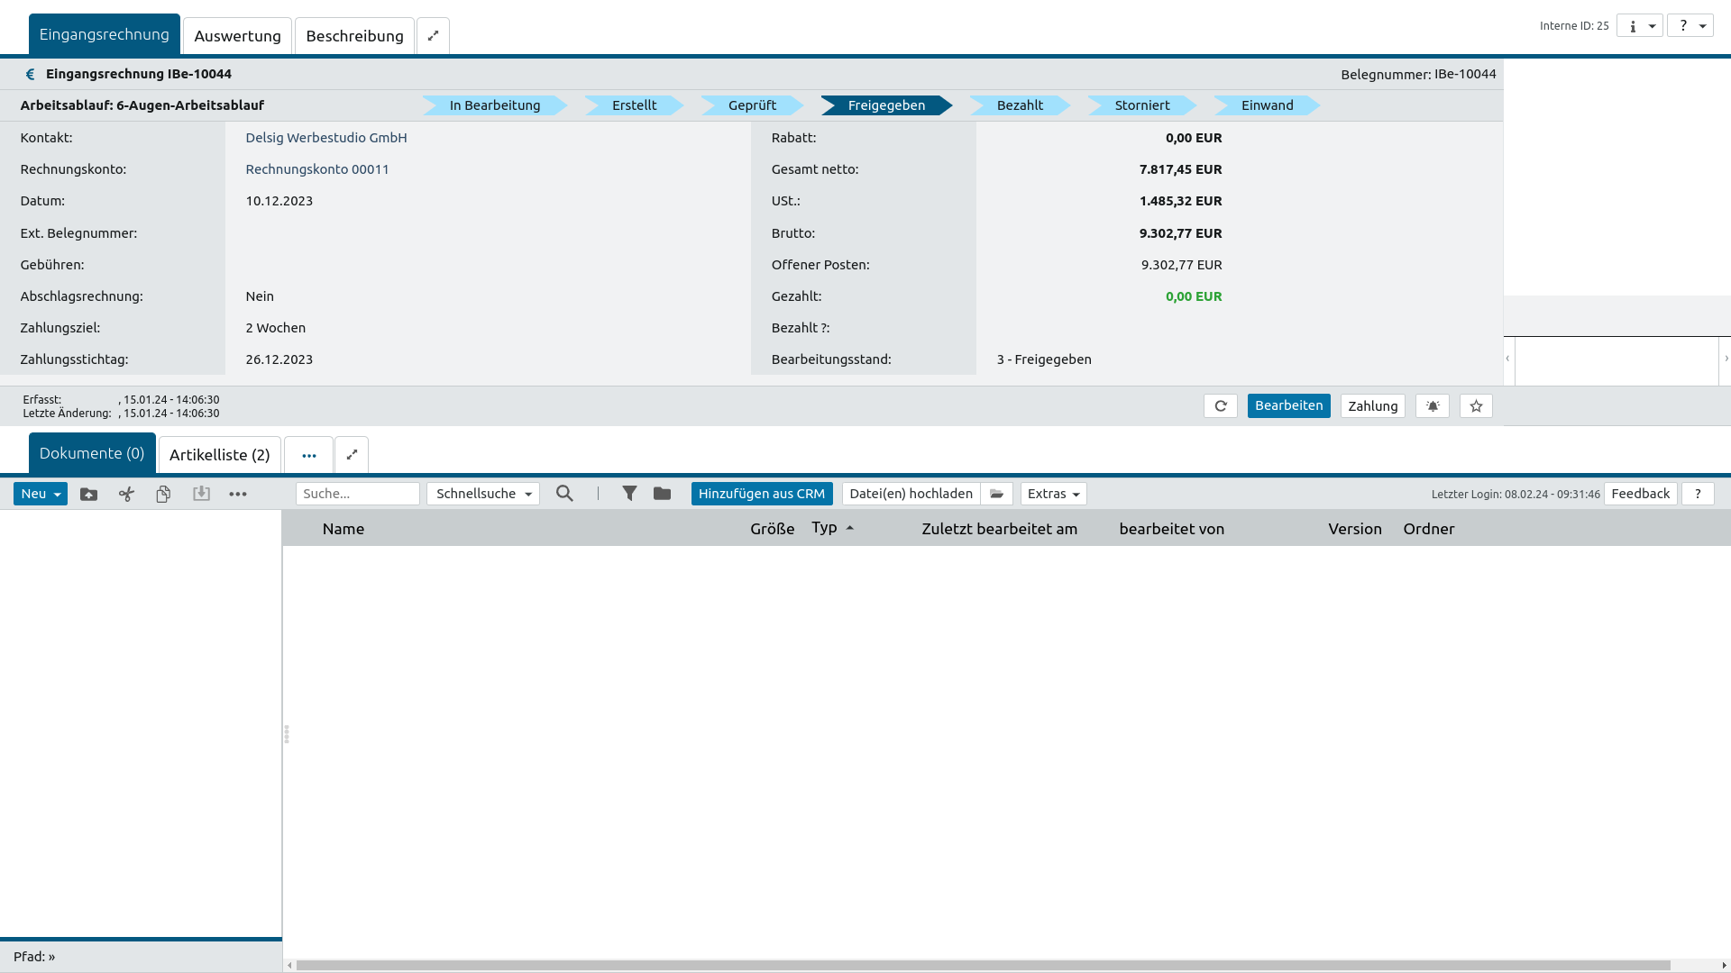Click the alarm reminder bell icon
Image resolution: width=1731 pixels, height=973 pixels.
coord(1432,406)
